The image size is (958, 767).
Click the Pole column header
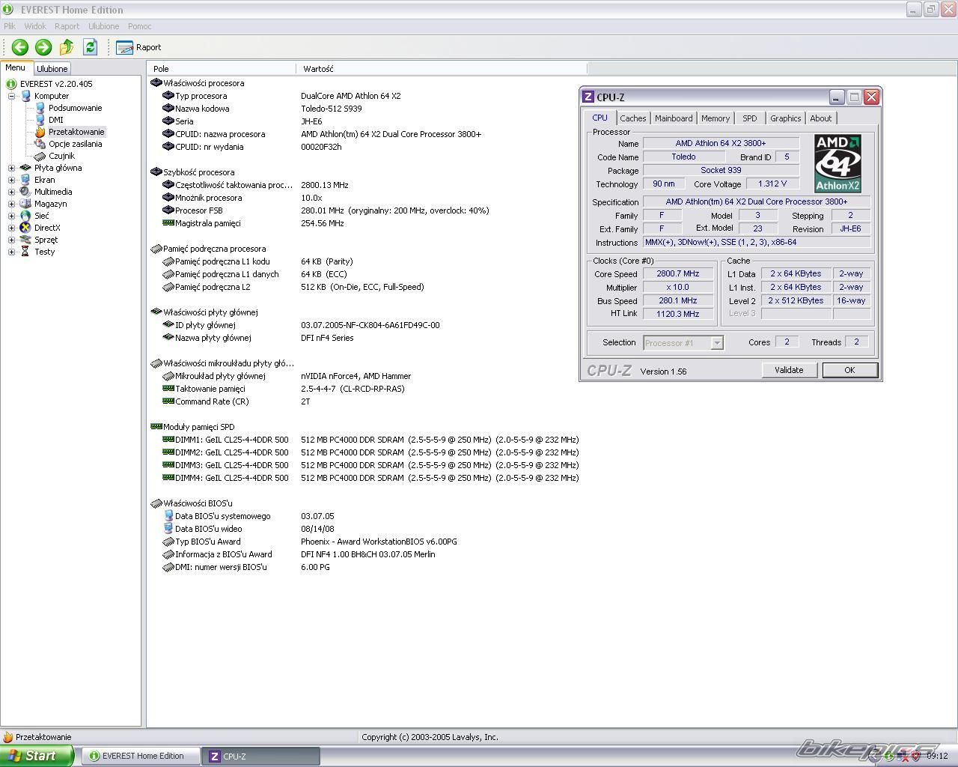(222, 69)
